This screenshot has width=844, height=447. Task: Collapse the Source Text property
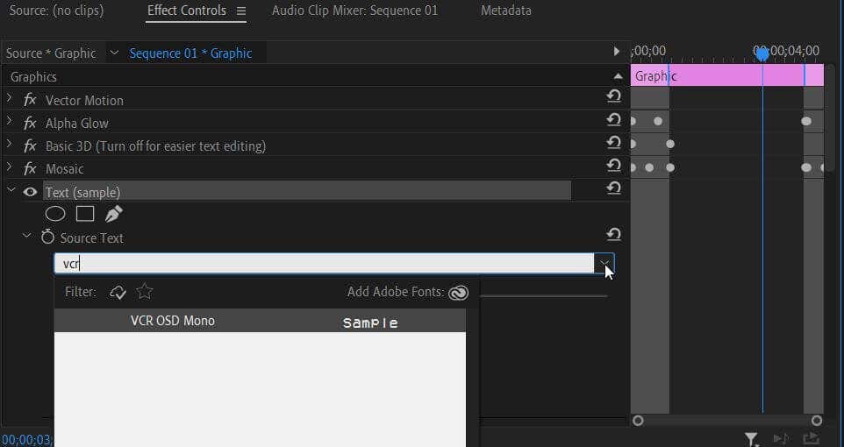coord(27,237)
